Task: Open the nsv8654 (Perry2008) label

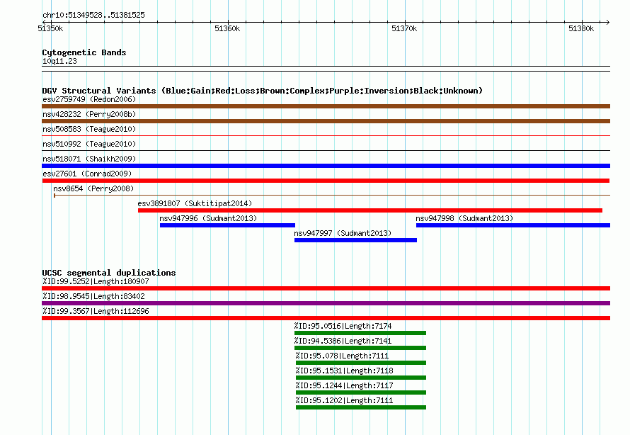Action: 93,188
